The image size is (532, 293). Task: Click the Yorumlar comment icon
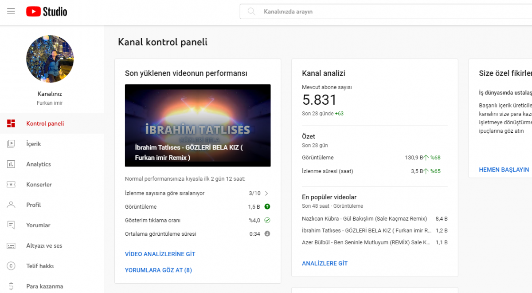11,225
